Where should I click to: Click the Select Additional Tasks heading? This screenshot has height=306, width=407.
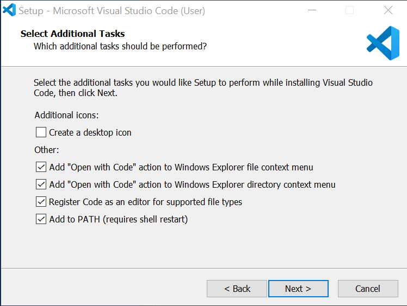[x=72, y=34]
